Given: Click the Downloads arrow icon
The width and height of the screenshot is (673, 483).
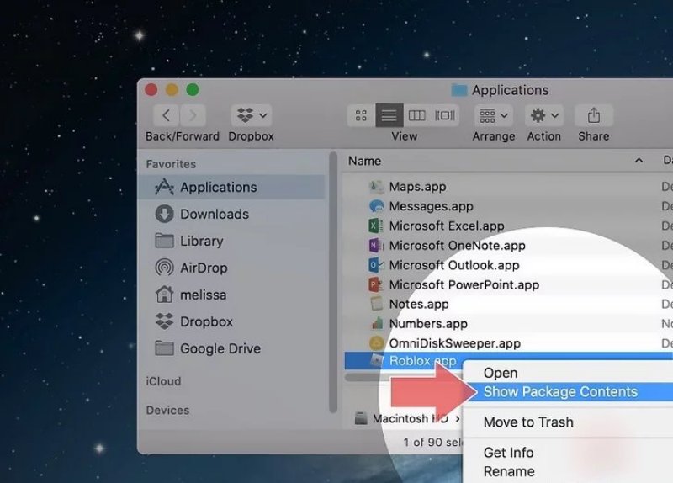Looking at the screenshot, I should click(x=164, y=214).
